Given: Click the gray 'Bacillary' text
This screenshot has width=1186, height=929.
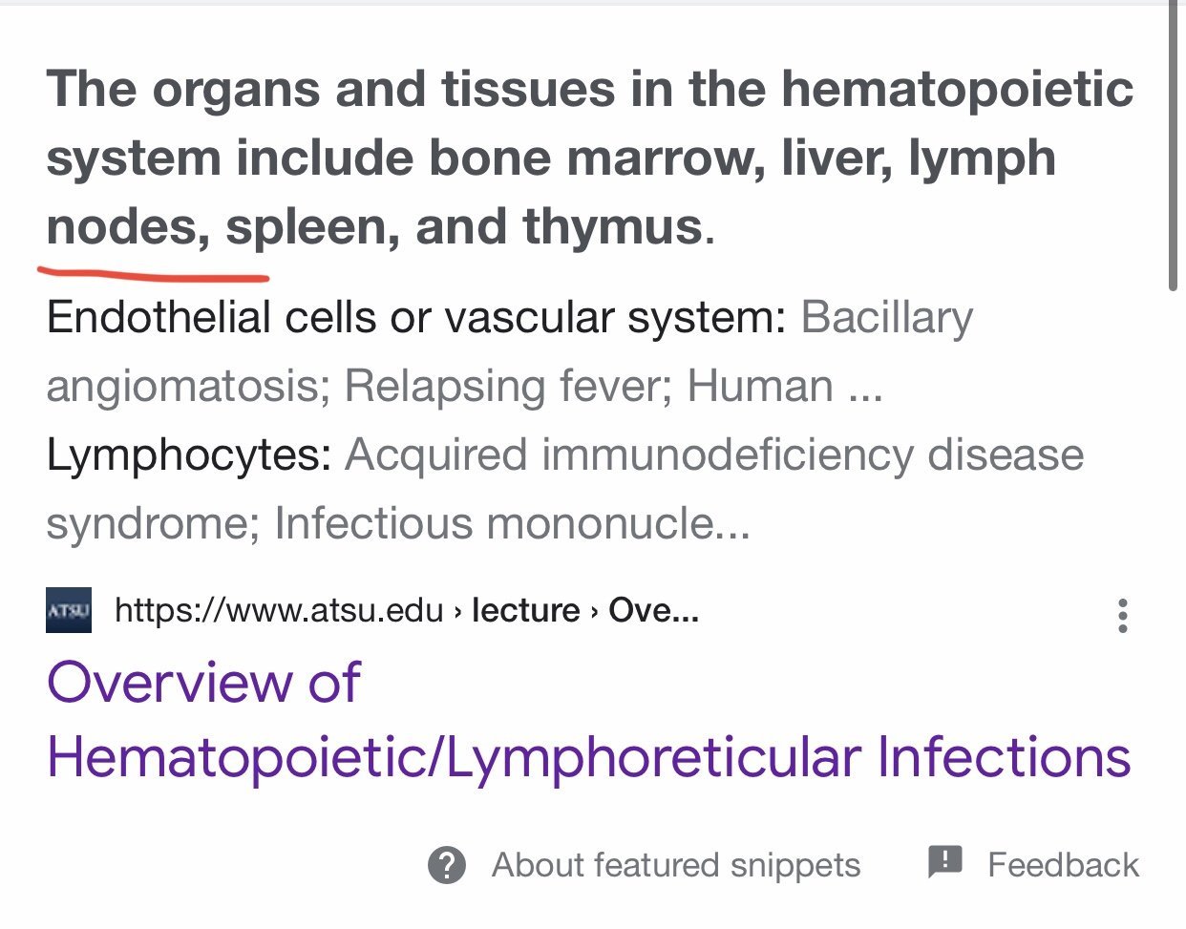Looking at the screenshot, I should point(887,317).
